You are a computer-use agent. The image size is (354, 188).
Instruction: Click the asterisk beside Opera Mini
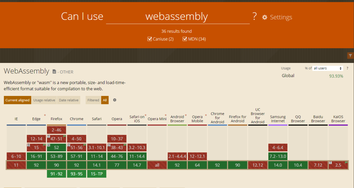tap(166, 115)
